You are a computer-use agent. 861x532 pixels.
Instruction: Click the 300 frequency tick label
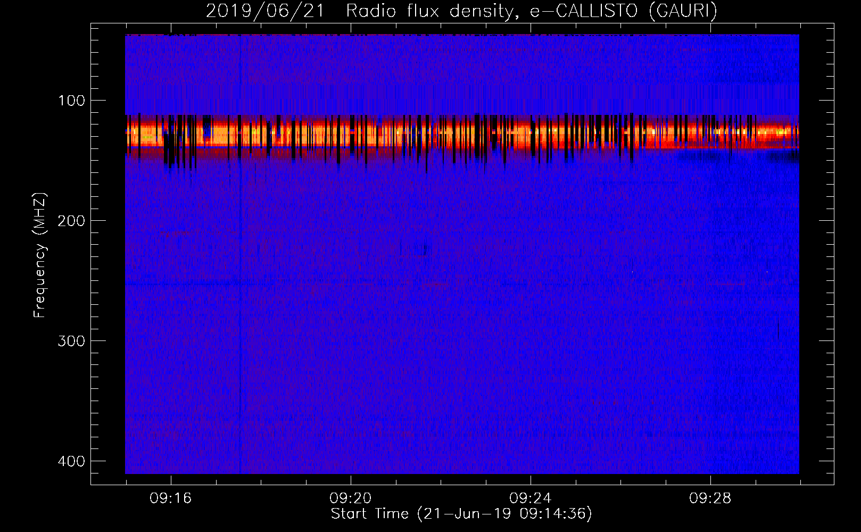tap(71, 341)
